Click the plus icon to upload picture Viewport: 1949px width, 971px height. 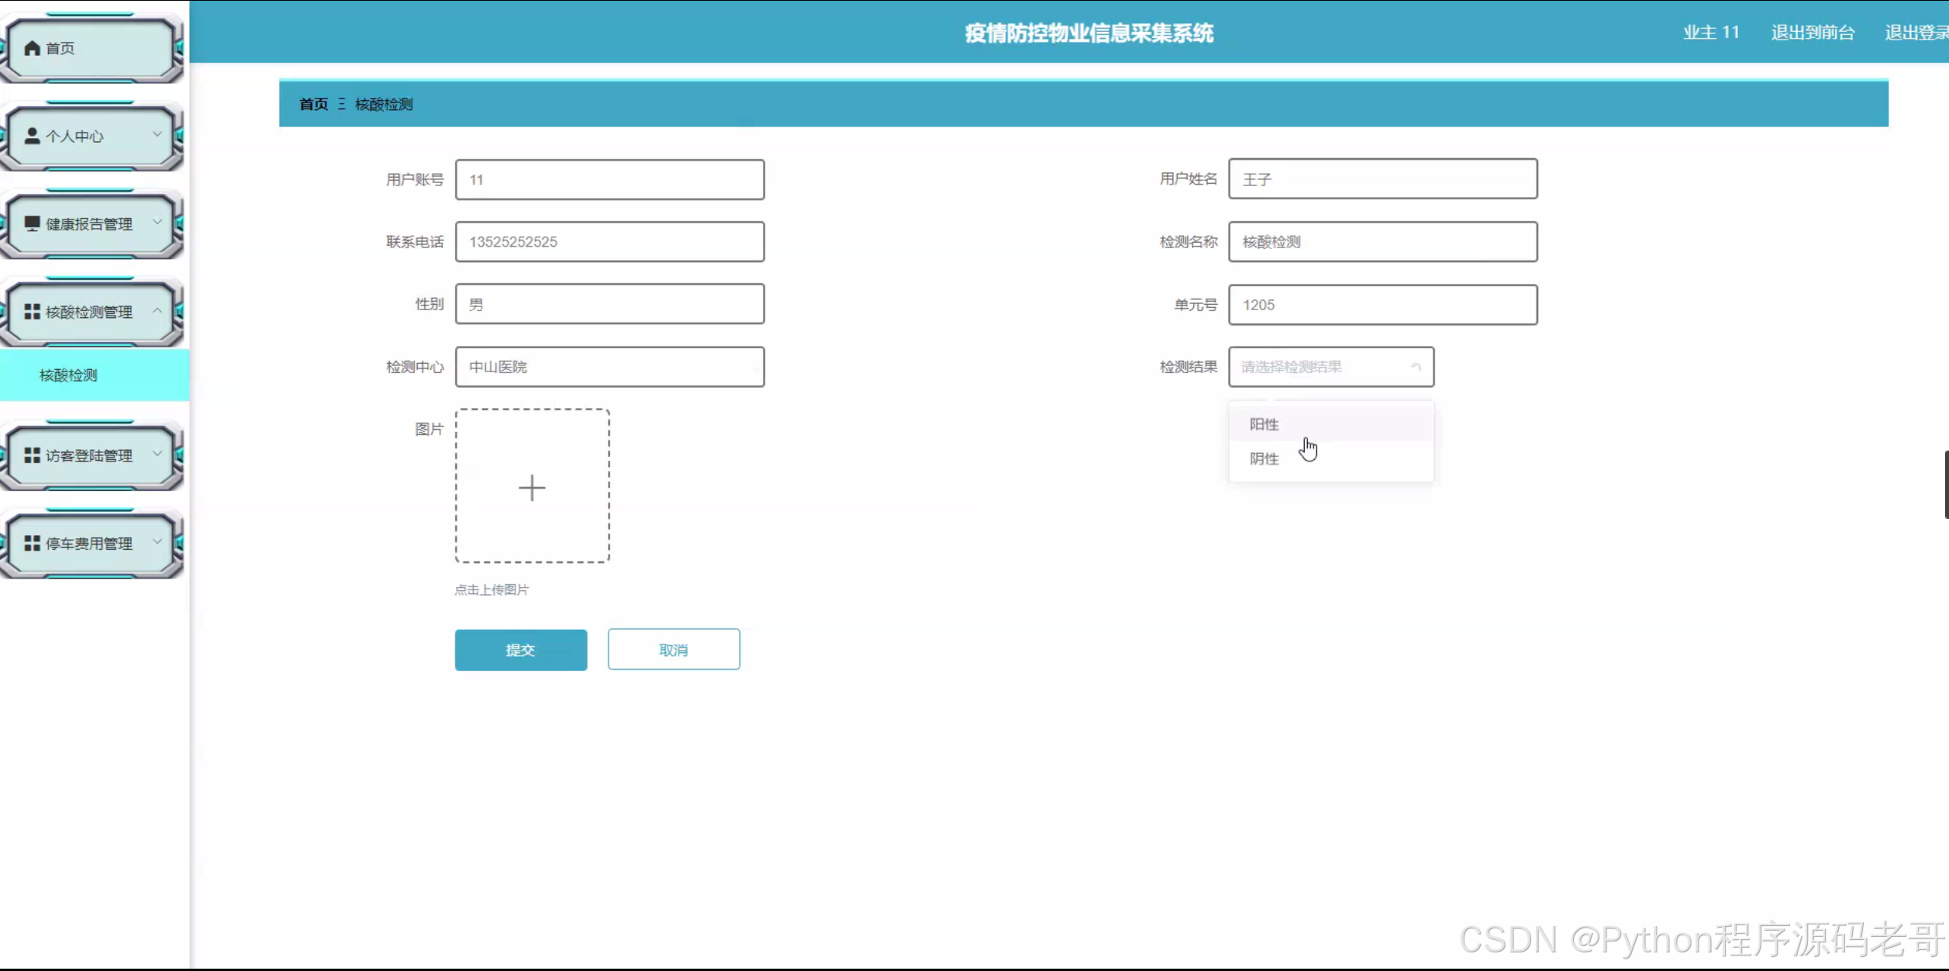532,487
